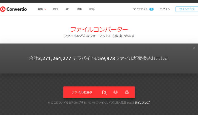The width and height of the screenshot is (198, 115).
Task: Open マイファイル in the header
Action: (x=140, y=9)
